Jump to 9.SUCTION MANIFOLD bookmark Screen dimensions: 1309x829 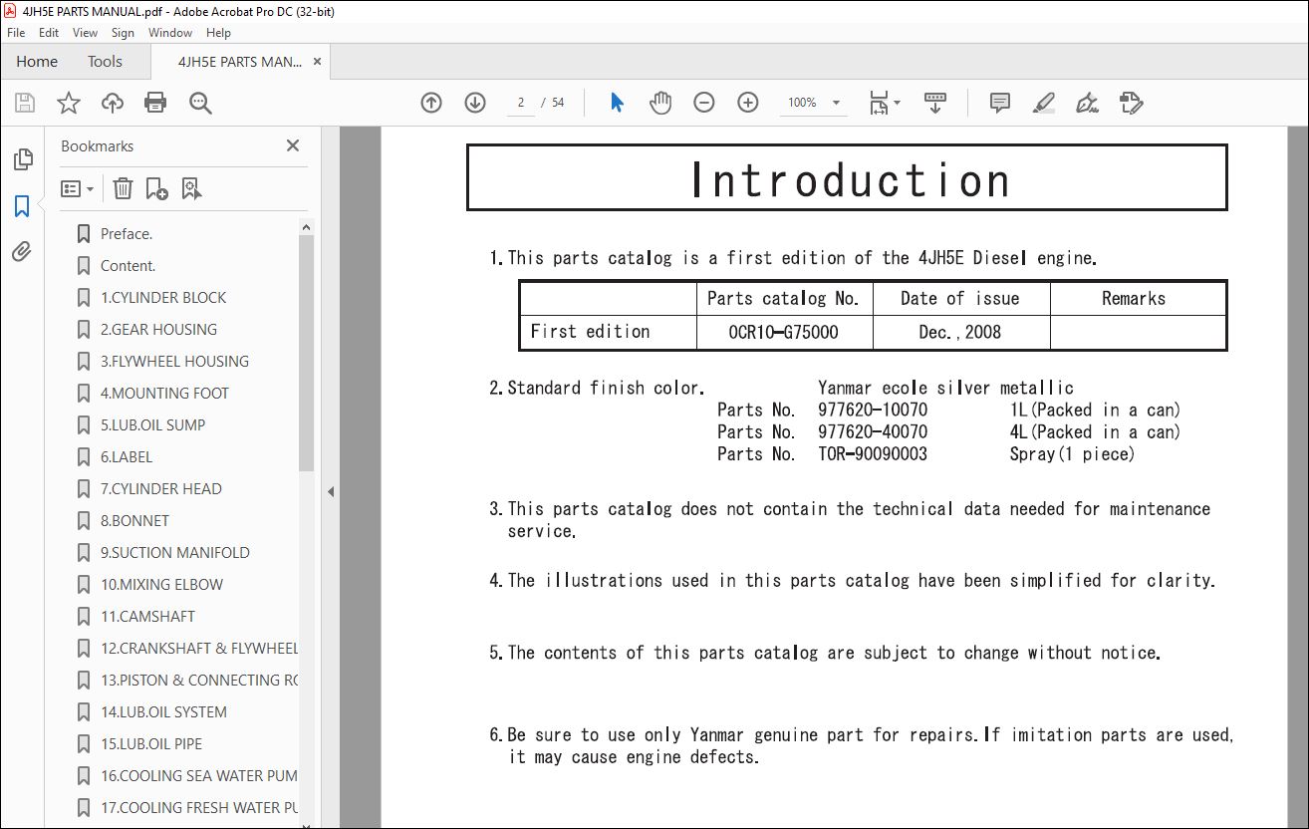(175, 553)
